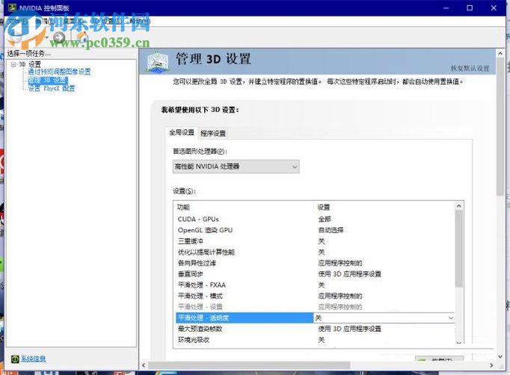The height and width of the screenshot is (375, 510).
Task: Select the 优化以提高计算性能 row
Action: point(315,252)
